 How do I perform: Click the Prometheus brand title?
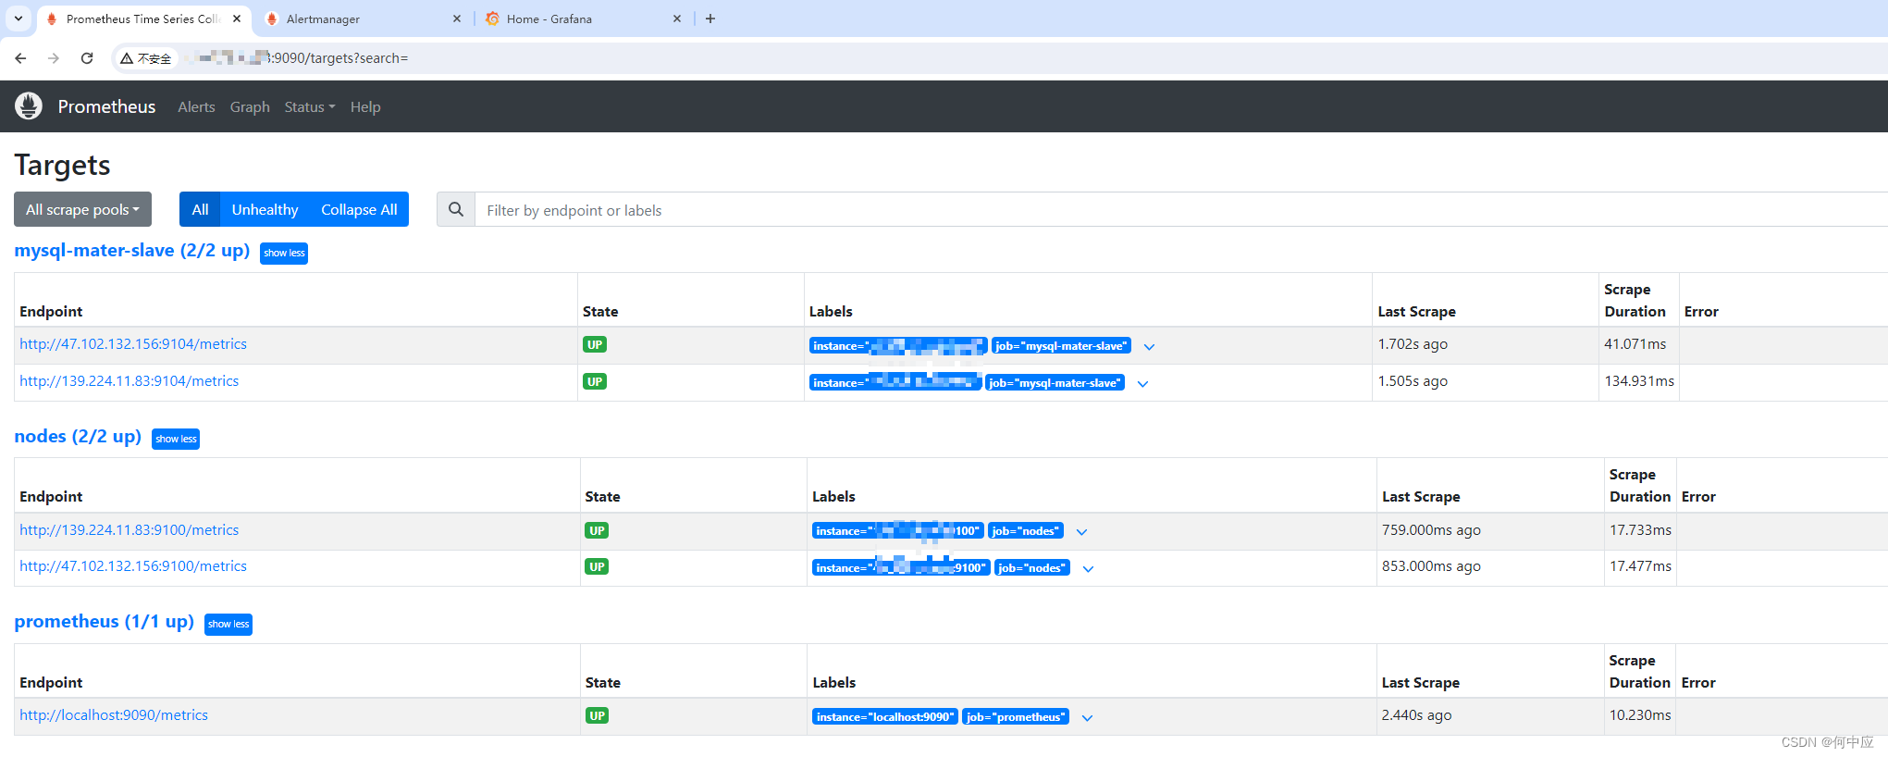(106, 106)
